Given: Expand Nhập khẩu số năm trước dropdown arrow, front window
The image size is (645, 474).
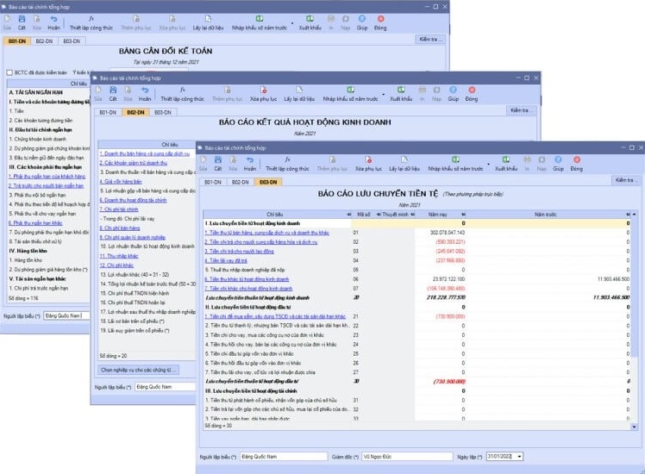Looking at the screenshot, I should click(489, 163).
